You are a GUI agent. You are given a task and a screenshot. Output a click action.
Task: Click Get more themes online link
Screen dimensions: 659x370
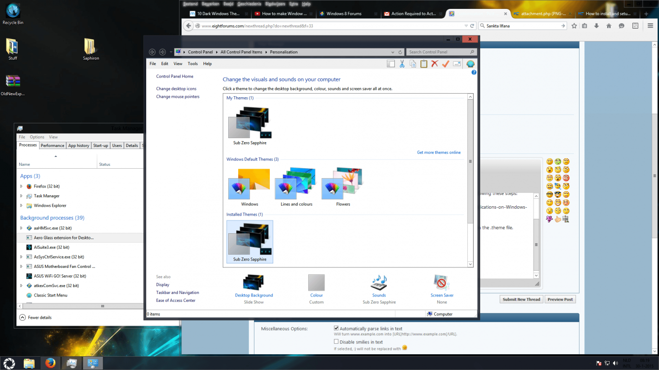pos(439,152)
